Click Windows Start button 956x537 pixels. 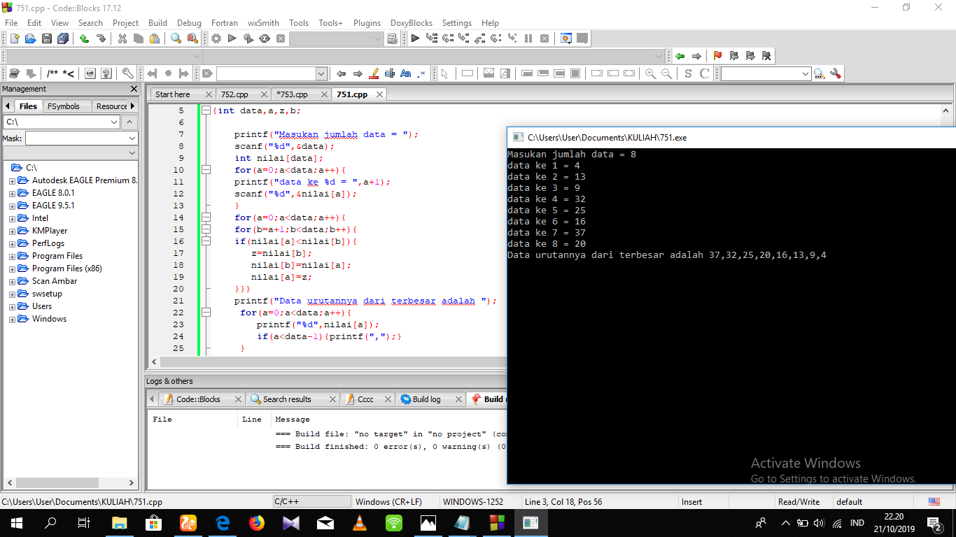(16, 523)
